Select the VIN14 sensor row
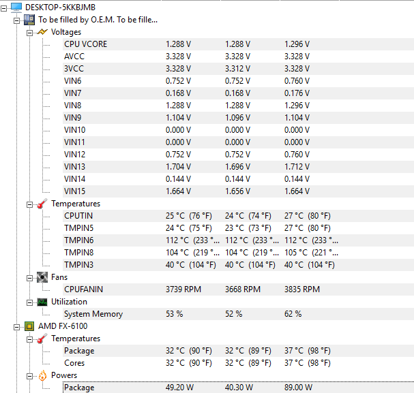 click(239, 179)
